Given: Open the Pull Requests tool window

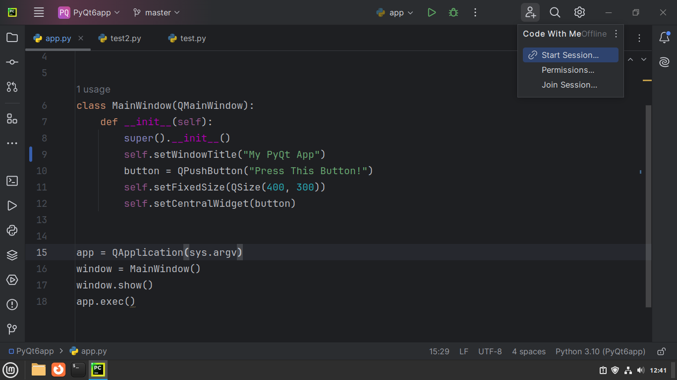Looking at the screenshot, I should pos(12,87).
